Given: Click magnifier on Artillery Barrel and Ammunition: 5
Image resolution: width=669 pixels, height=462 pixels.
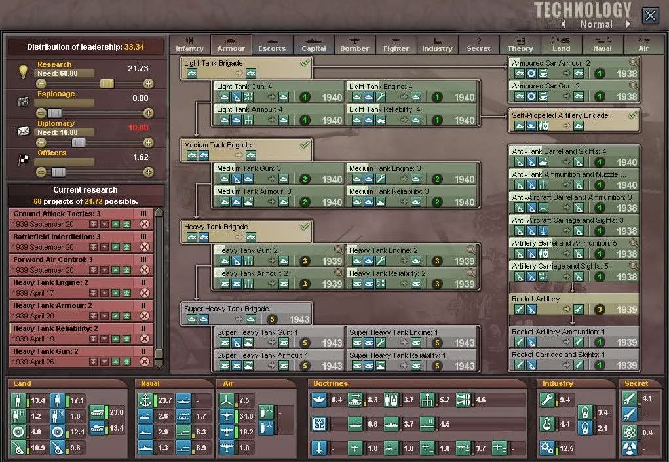Looking at the screenshot, I should coord(634,242).
